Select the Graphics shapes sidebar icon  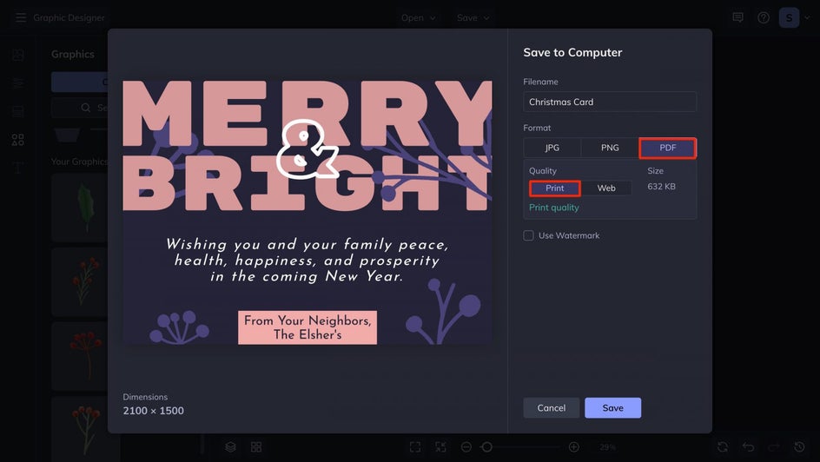click(17, 140)
